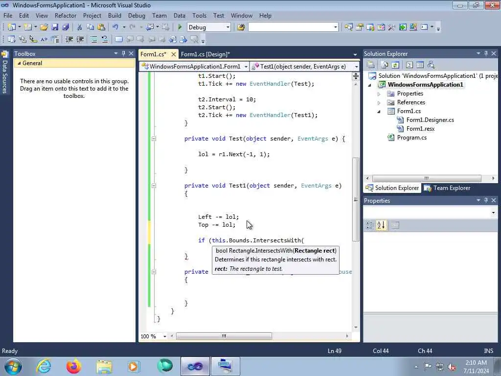This screenshot has height=376, width=501.
Task: Switch to Form1.cs [Design]* tab
Action: tap(205, 54)
